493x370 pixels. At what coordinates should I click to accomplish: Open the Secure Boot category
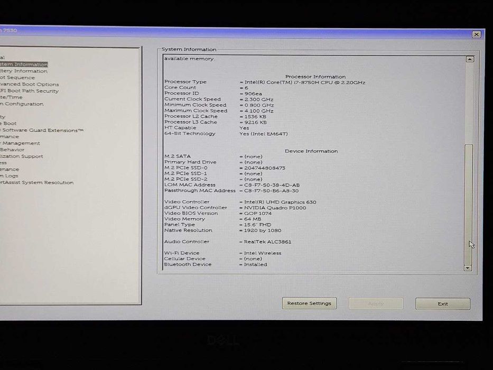8,123
